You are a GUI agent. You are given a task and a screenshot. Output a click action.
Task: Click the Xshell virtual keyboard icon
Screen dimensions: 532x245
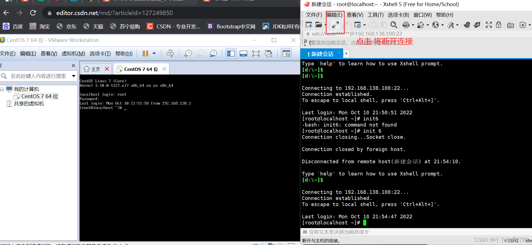click(511, 25)
